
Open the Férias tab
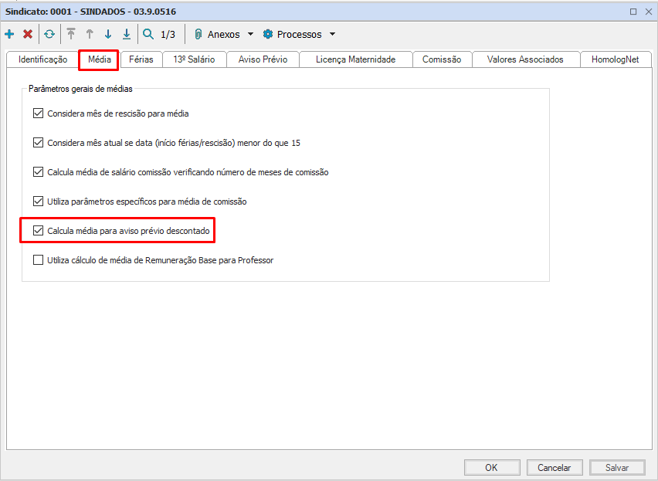click(141, 59)
